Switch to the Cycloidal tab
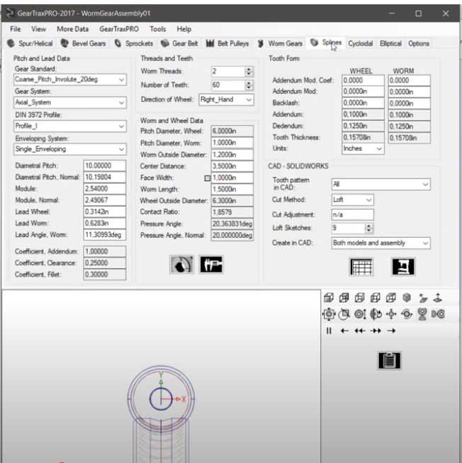The image size is (462, 463). pos(361,43)
